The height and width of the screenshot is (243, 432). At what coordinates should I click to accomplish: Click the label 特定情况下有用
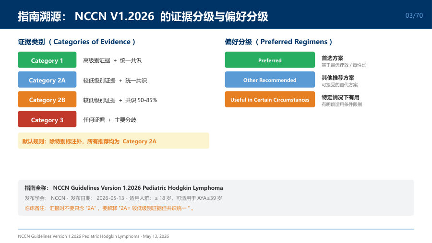[x=340, y=97]
